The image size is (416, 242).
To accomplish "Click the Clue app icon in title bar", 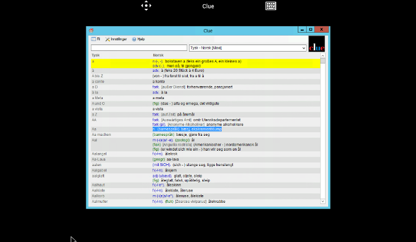I will [x=92, y=31].
